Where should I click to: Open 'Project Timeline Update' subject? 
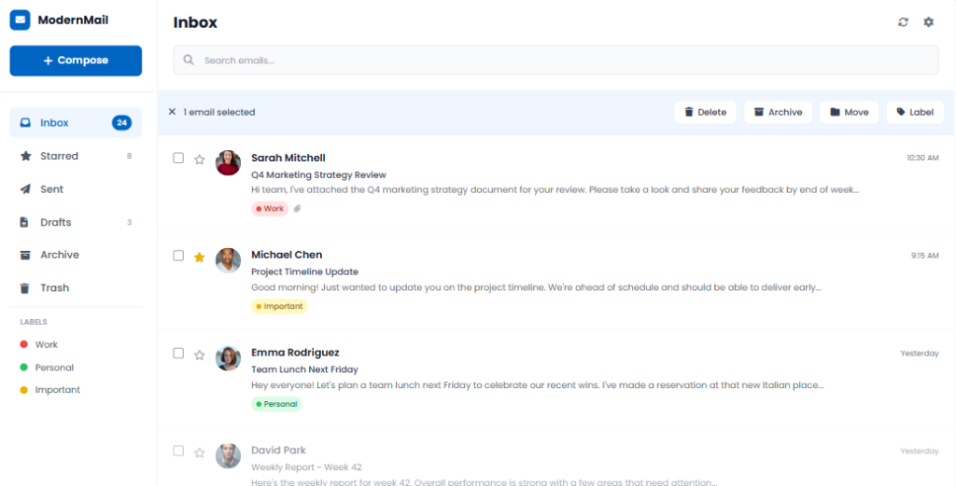pyautogui.click(x=305, y=271)
